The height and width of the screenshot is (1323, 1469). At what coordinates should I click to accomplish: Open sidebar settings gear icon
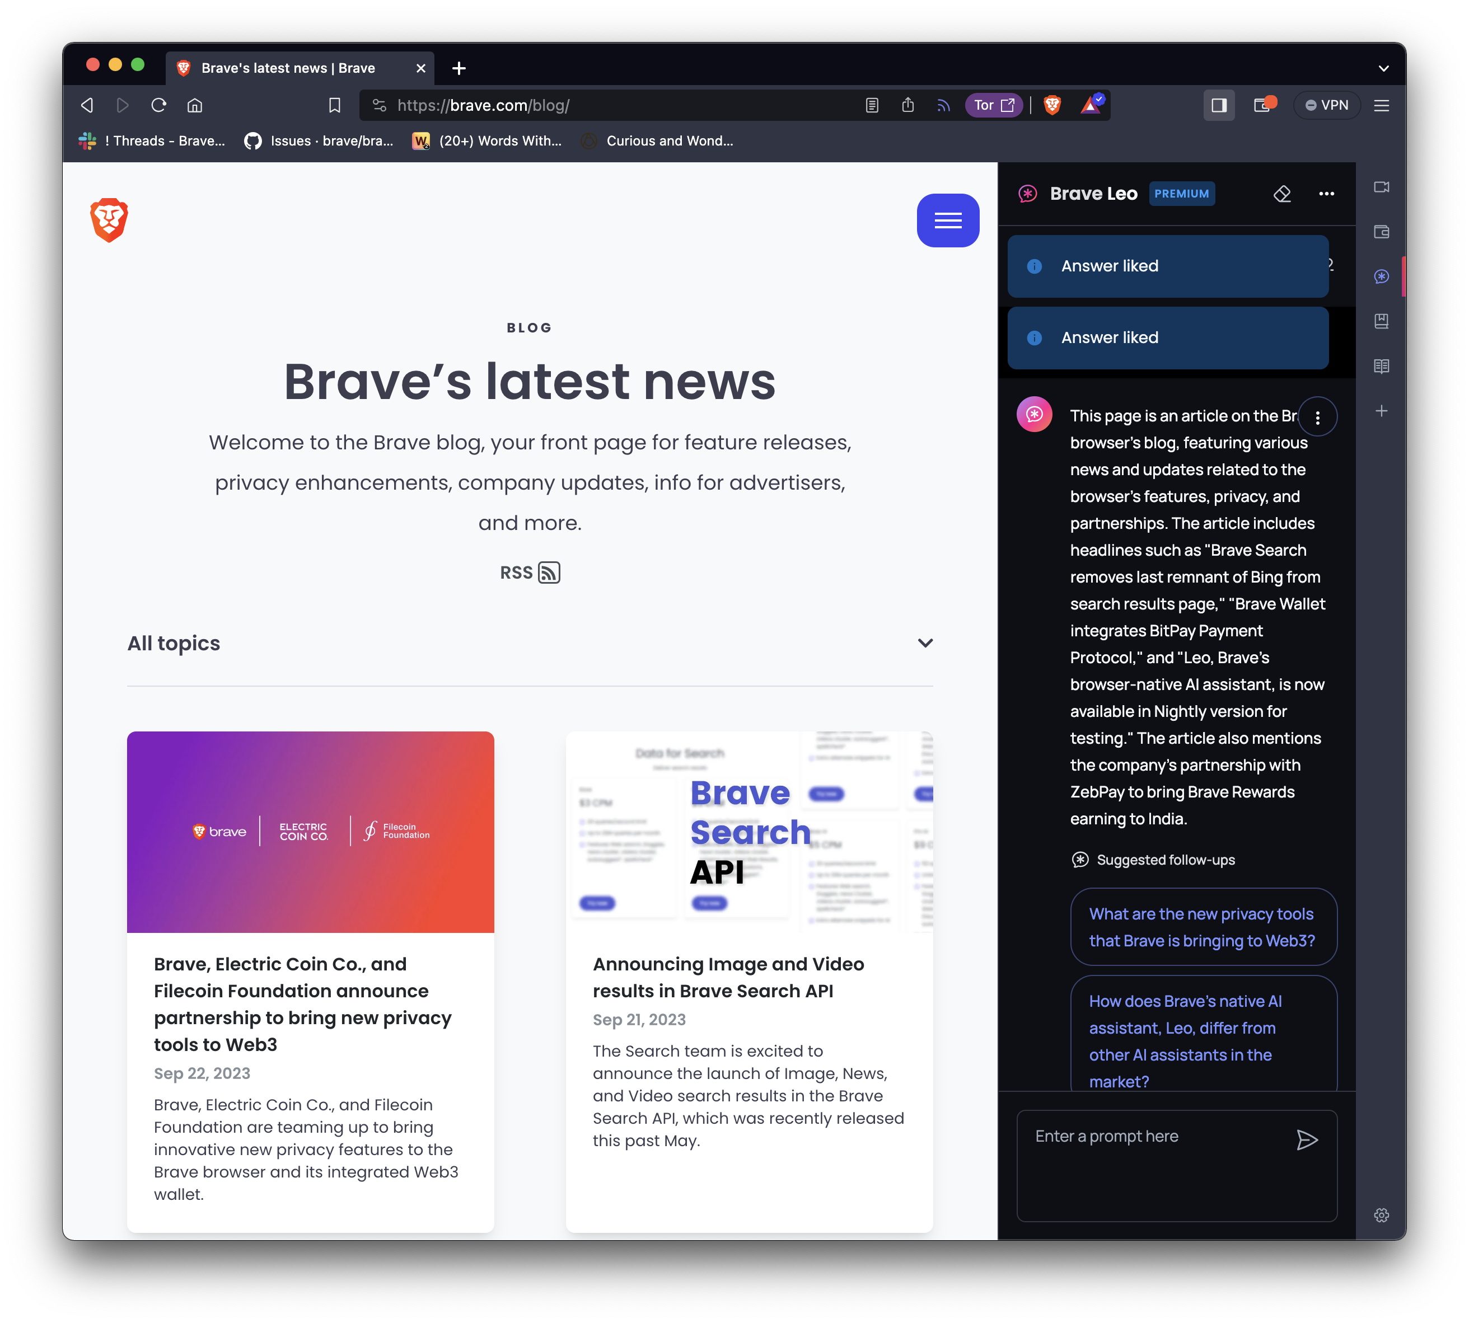tap(1381, 1214)
